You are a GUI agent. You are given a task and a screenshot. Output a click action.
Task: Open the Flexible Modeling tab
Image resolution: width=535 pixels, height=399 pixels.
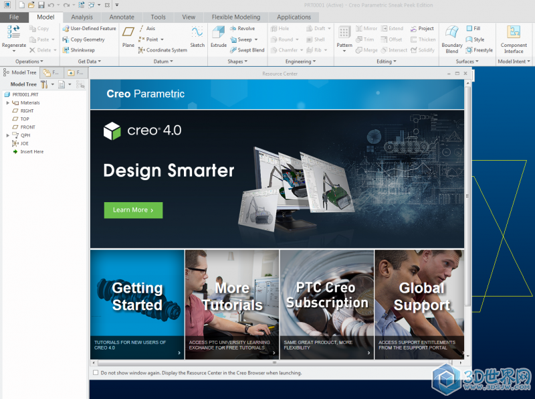pos(236,17)
